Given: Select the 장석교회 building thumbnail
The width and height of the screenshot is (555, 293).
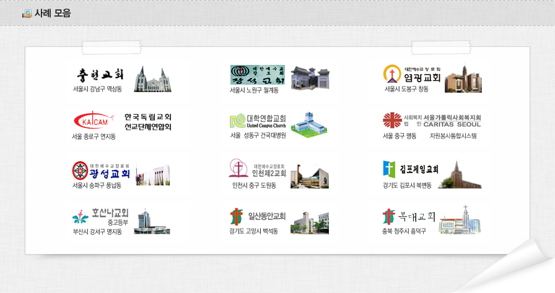Looking at the screenshot, I should (310, 78).
